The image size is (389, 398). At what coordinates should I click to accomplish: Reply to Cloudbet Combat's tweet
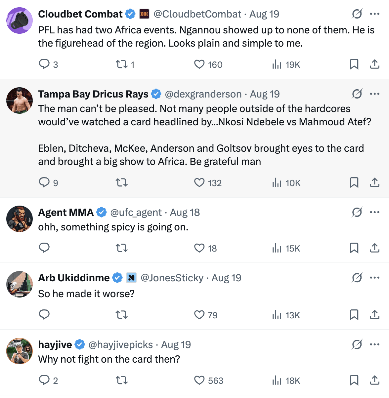point(44,64)
